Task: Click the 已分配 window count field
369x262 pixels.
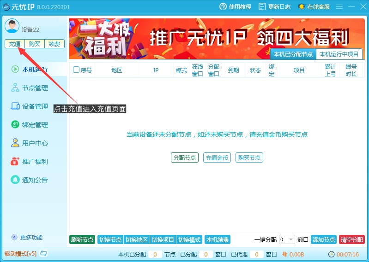Action: (x=206, y=254)
